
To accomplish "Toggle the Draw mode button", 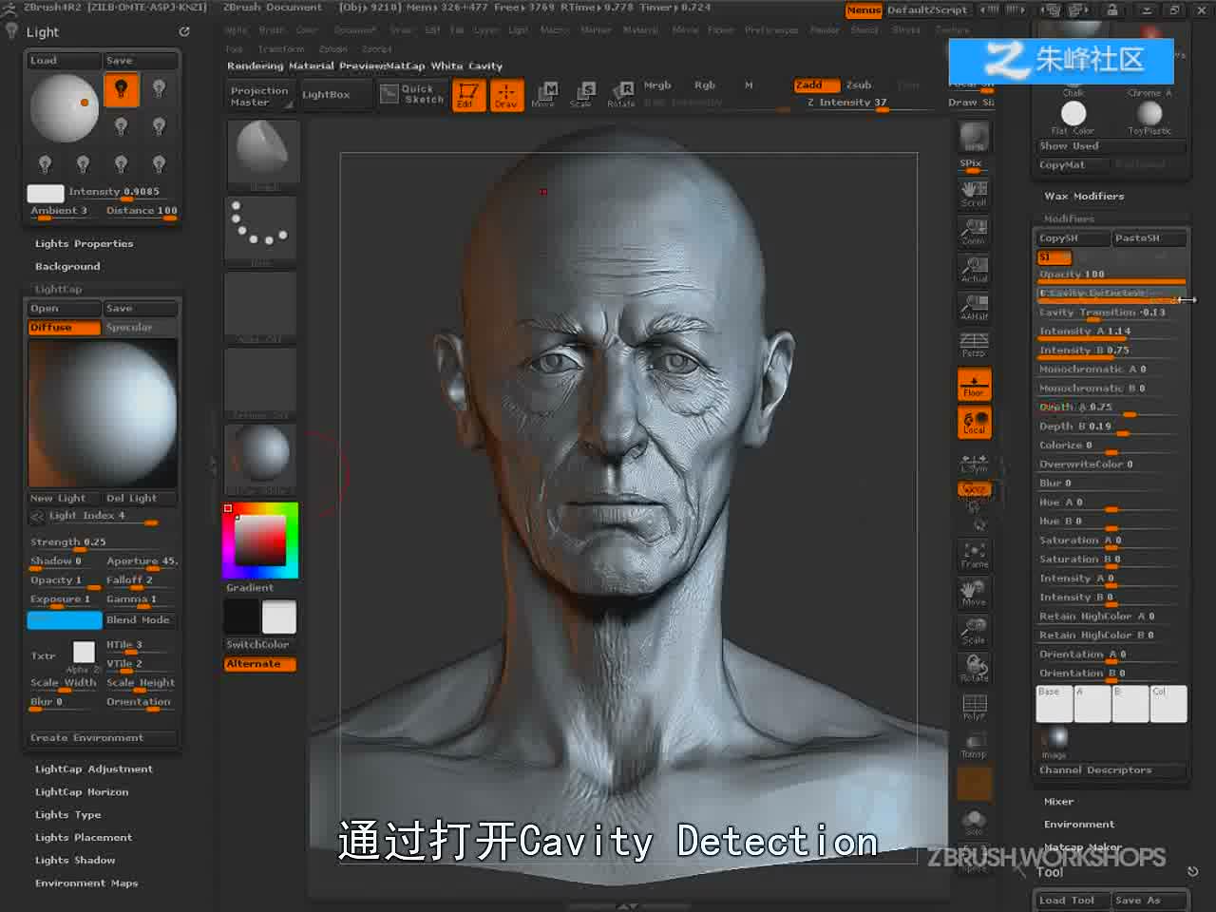I will [506, 94].
